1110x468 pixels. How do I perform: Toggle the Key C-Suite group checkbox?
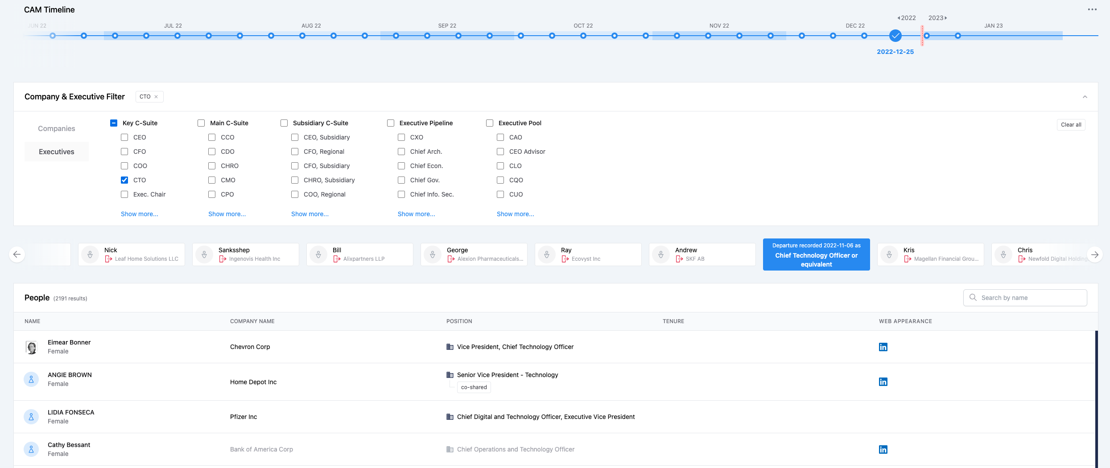point(114,123)
